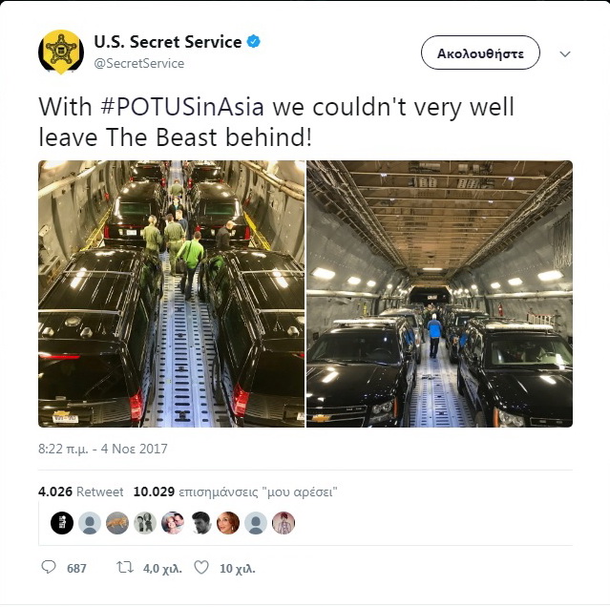
Task: Like the tweet with the heart icon
Action: coord(201,568)
